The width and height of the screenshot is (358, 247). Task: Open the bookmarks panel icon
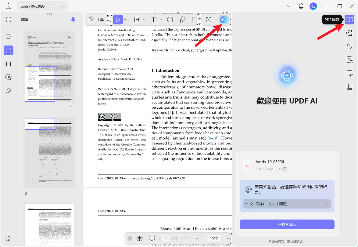point(9,64)
